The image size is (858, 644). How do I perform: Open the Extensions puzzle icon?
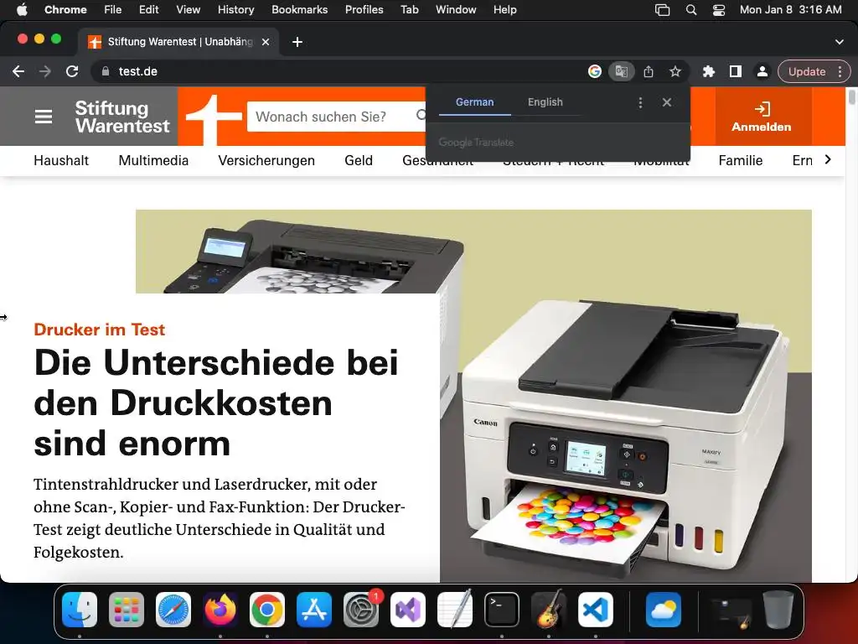coord(709,71)
